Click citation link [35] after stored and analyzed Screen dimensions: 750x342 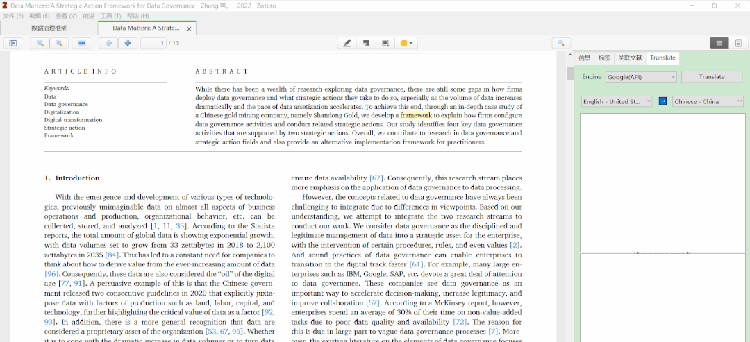click(181, 226)
